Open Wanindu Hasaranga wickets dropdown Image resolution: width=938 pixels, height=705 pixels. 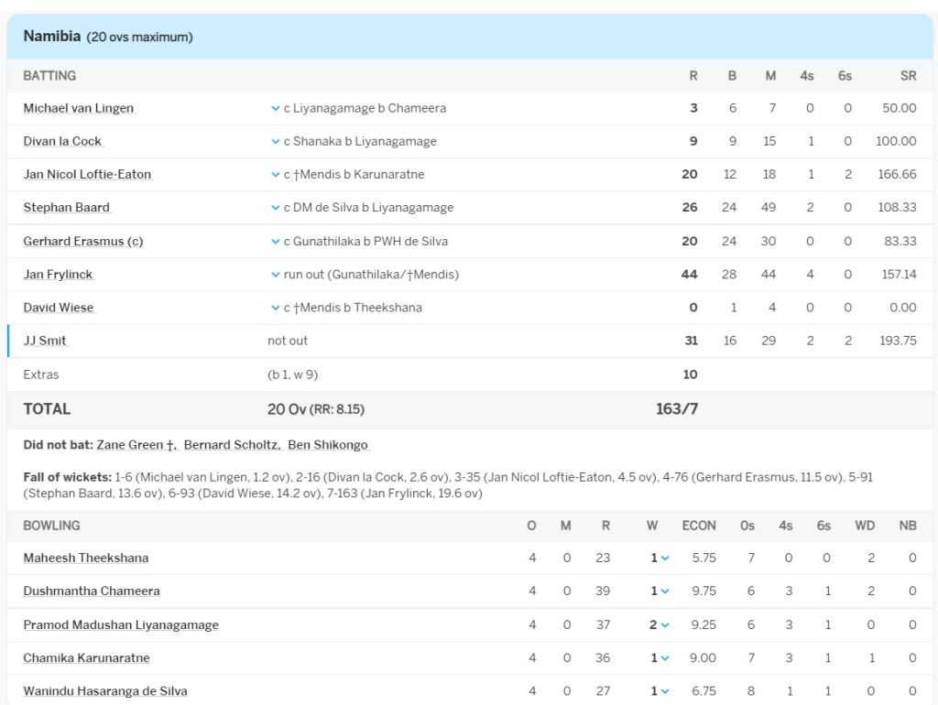pos(664,691)
